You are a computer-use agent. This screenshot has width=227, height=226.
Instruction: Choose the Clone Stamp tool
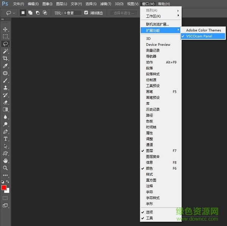tap(5, 87)
